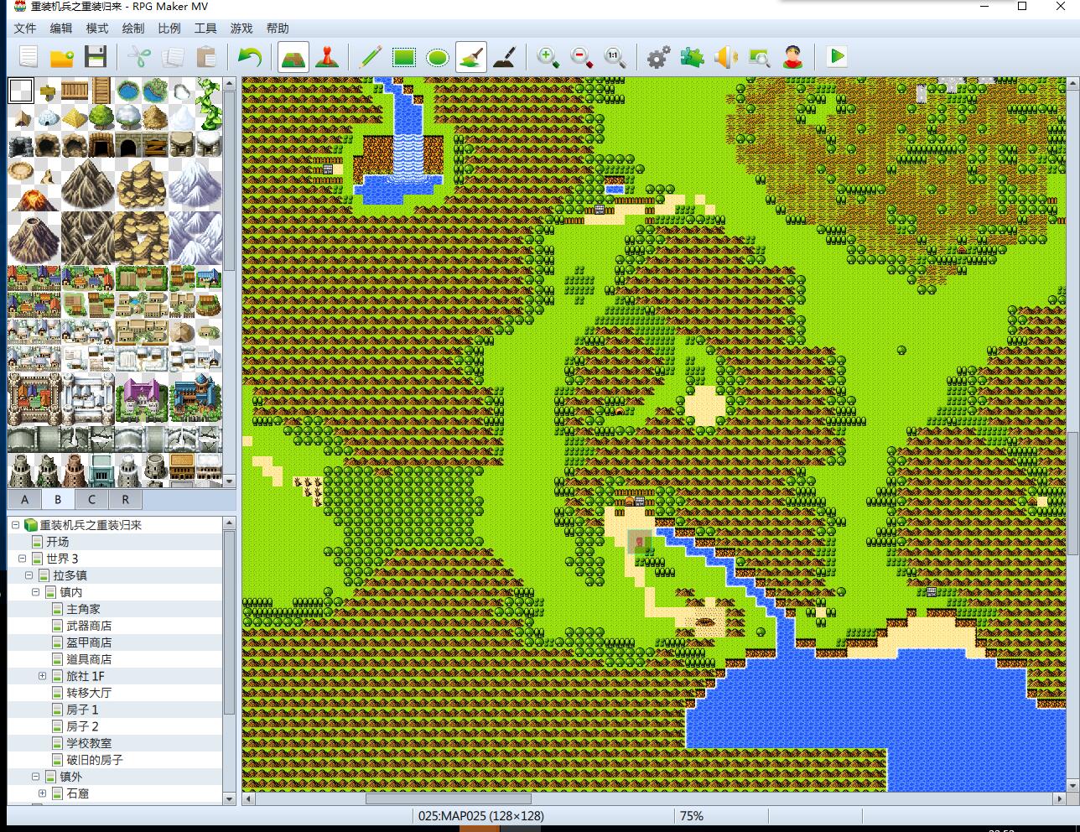Collapse the 重装机兵之重装归来 root node
The width and height of the screenshot is (1080, 832).
tap(15, 524)
